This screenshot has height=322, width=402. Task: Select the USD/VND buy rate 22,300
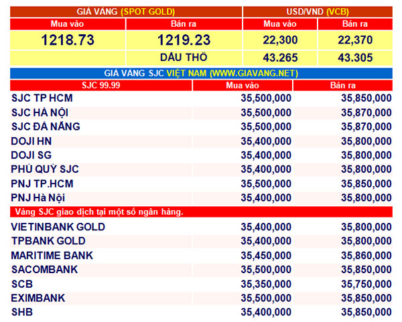tap(280, 40)
